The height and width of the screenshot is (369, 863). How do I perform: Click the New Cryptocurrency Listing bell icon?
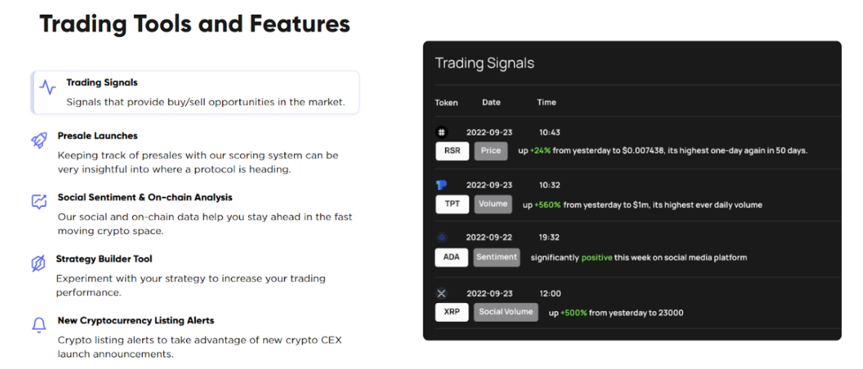[39, 325]
